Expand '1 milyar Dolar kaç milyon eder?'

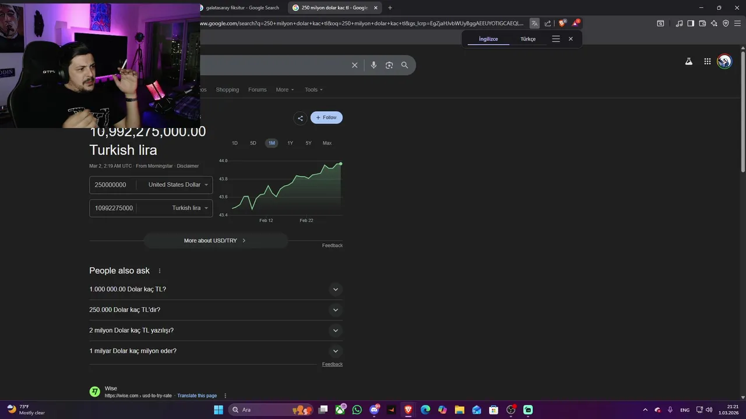coord(215,351)
